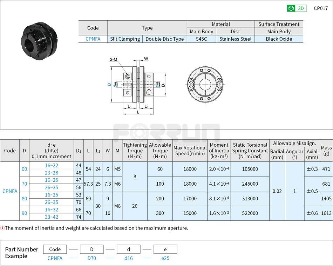Click the Max Rotational Speed header
The width and height of the screenshot is (333, 266).
[190, 151]
